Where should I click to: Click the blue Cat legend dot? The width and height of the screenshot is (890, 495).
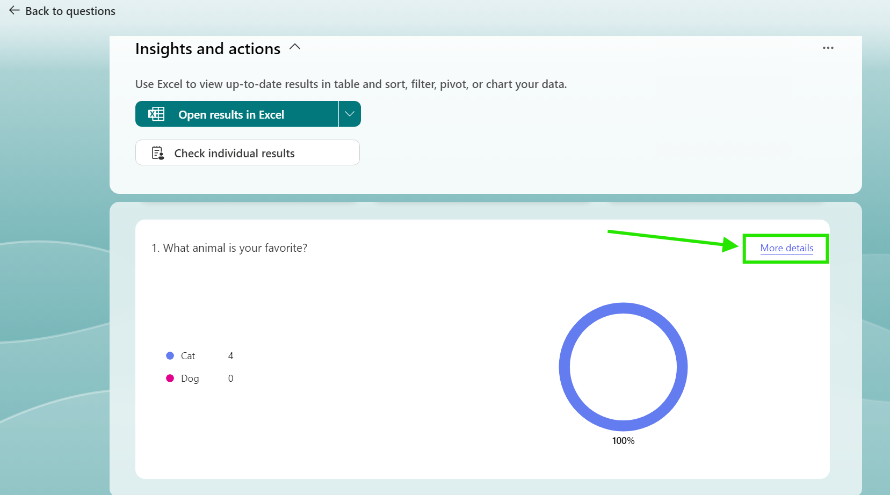point(170,355)
